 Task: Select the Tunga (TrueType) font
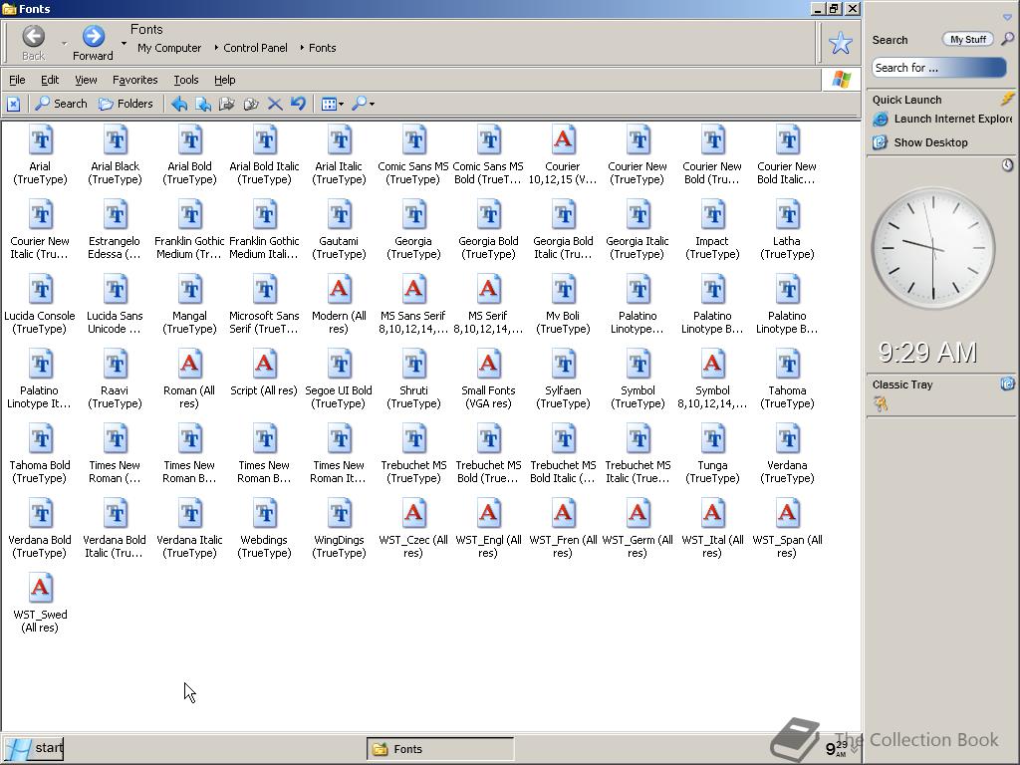coord(712,454)
